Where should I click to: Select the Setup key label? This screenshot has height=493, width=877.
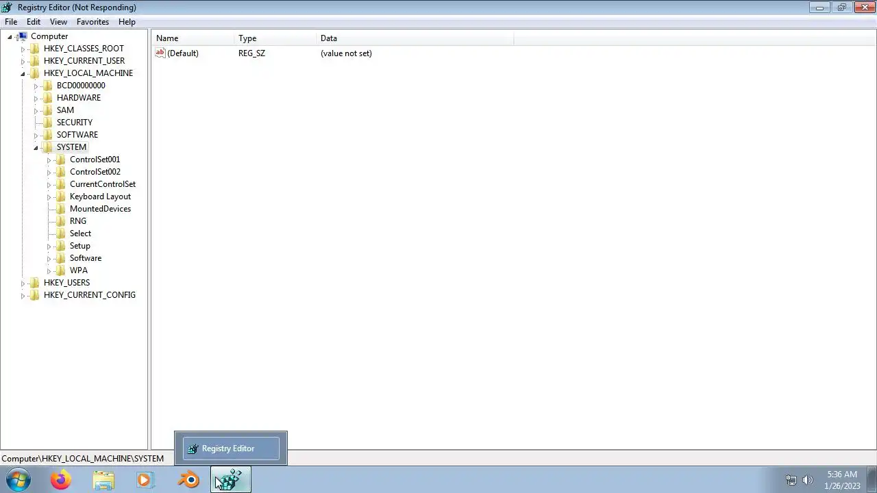tap(80, 246)
